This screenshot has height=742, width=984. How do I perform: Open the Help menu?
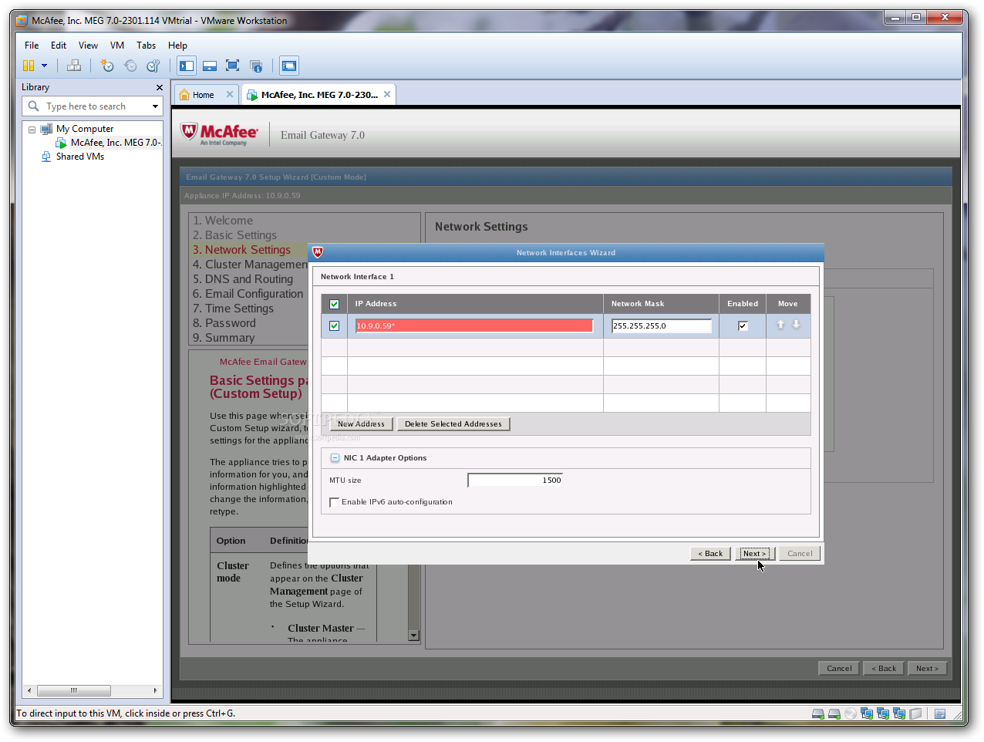coord(177,46)
